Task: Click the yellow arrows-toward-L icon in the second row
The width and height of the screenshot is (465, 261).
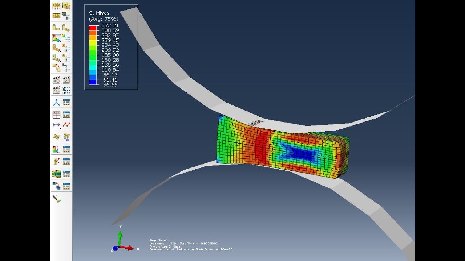Action: [x=56, y=16]
